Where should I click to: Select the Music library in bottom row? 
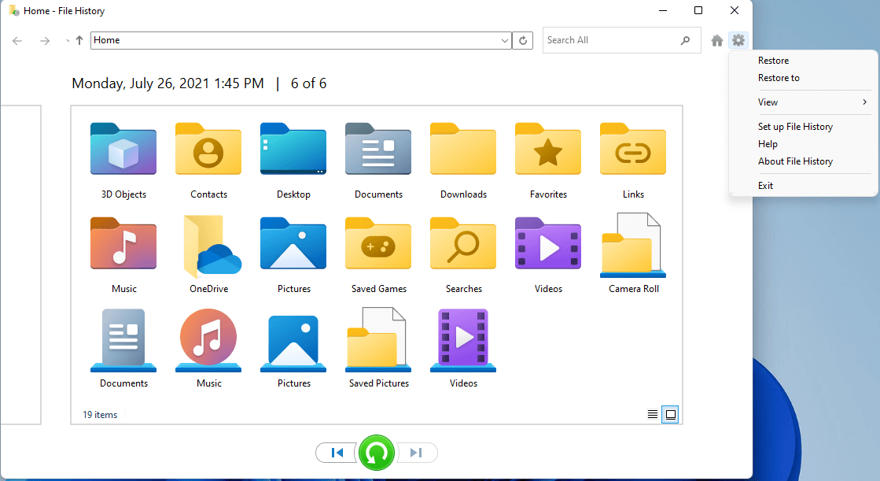[208, 349]
